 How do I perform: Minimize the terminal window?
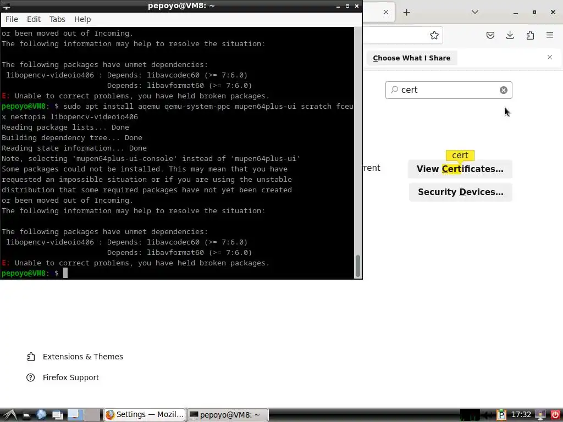tap(338, 6)
